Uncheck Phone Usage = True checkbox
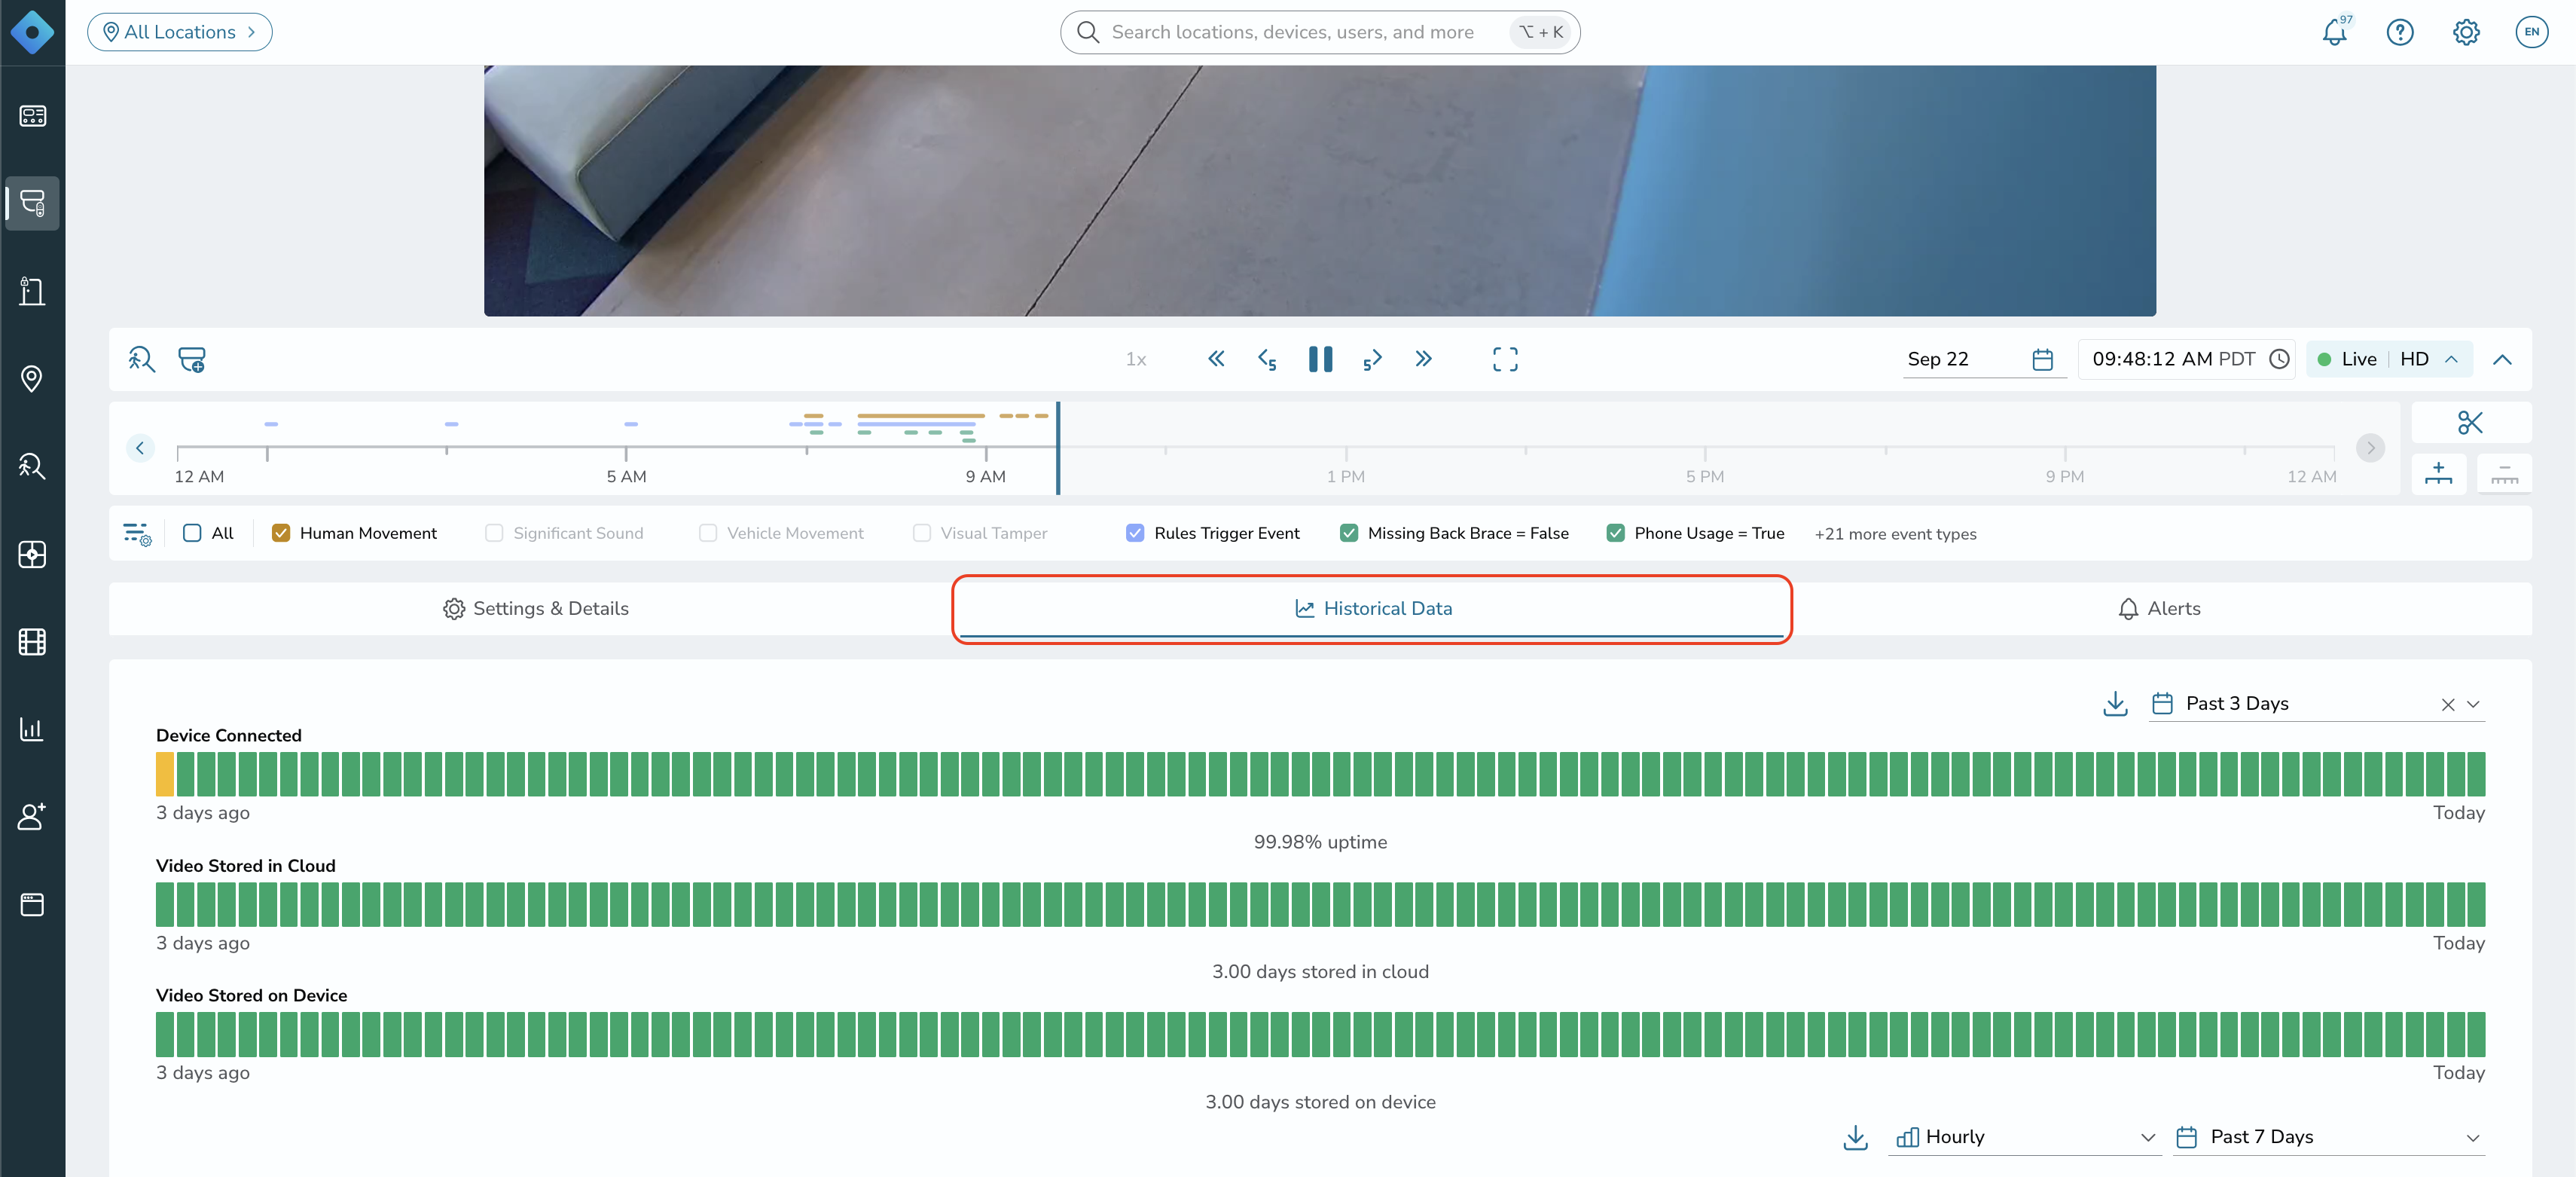 coord(1616,533)
